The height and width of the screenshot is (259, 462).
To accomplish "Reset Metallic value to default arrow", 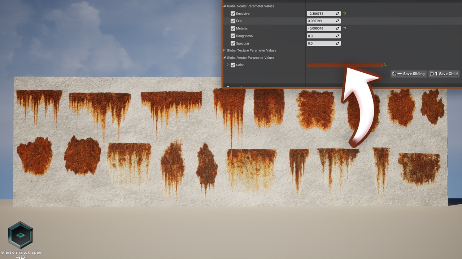I will (345, 28).
